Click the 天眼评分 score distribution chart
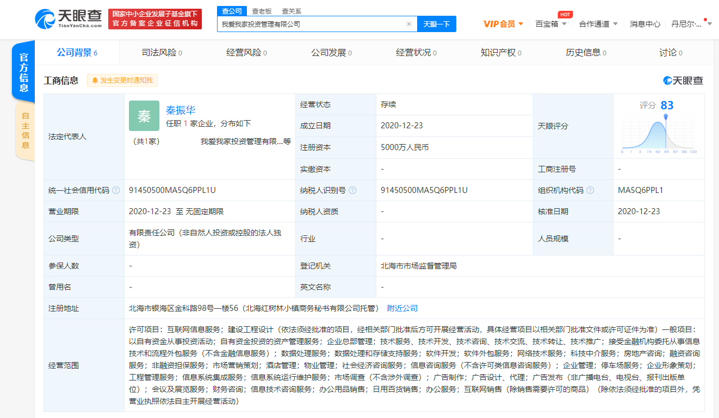The image size is (719, 418). click(x=659, y=133)
